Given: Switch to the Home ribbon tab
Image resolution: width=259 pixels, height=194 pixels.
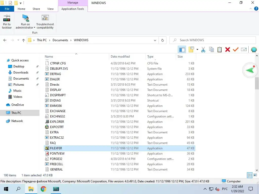Looking at the screenshot, I should (x=21, y=9).
